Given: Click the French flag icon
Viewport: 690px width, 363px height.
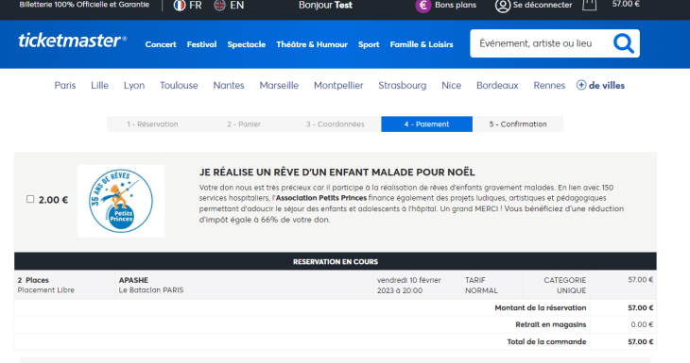Looking at the screenshot, I should (179, 6).
